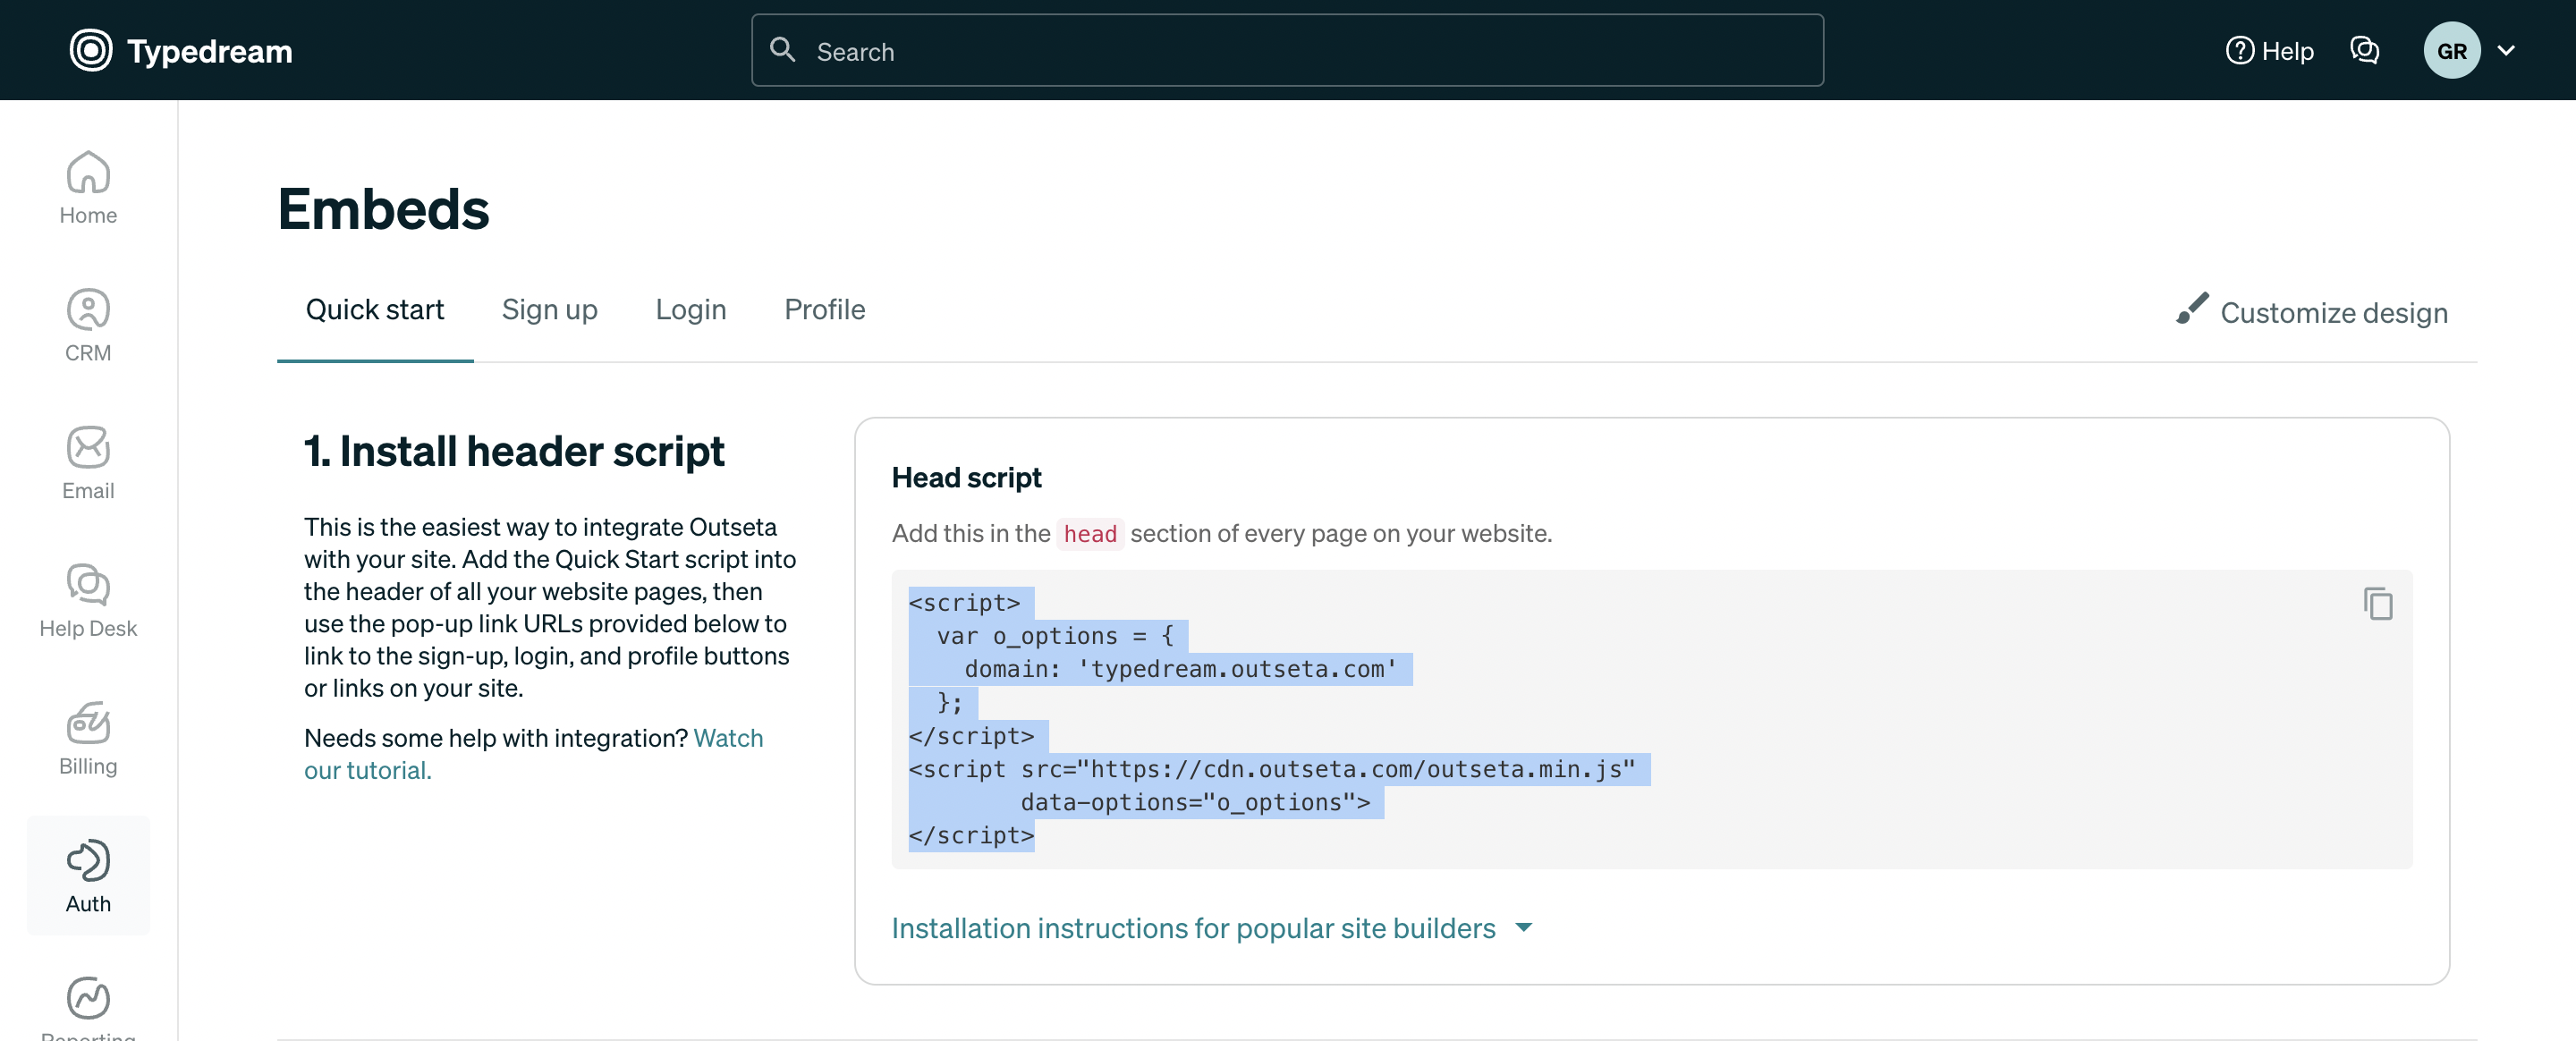Open the chat messages icon in header

[2364, 50]
